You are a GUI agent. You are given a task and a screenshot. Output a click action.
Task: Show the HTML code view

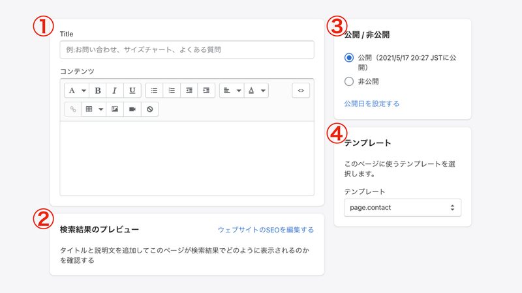(x=301, y=91)
